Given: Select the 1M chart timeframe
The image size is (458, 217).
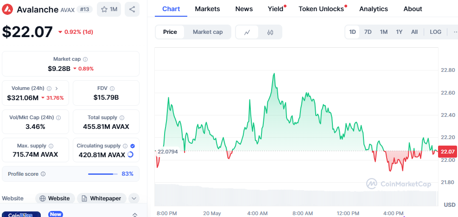Looking at the screenshot, I should pos(384,32).
